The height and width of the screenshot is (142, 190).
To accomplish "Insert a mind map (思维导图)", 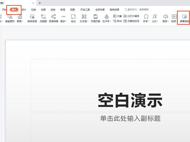I will [x=53, y=17].
